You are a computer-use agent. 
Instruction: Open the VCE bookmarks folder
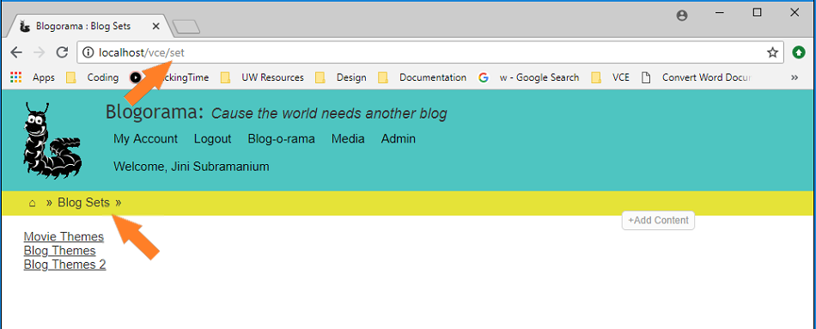tap(611, 77)
